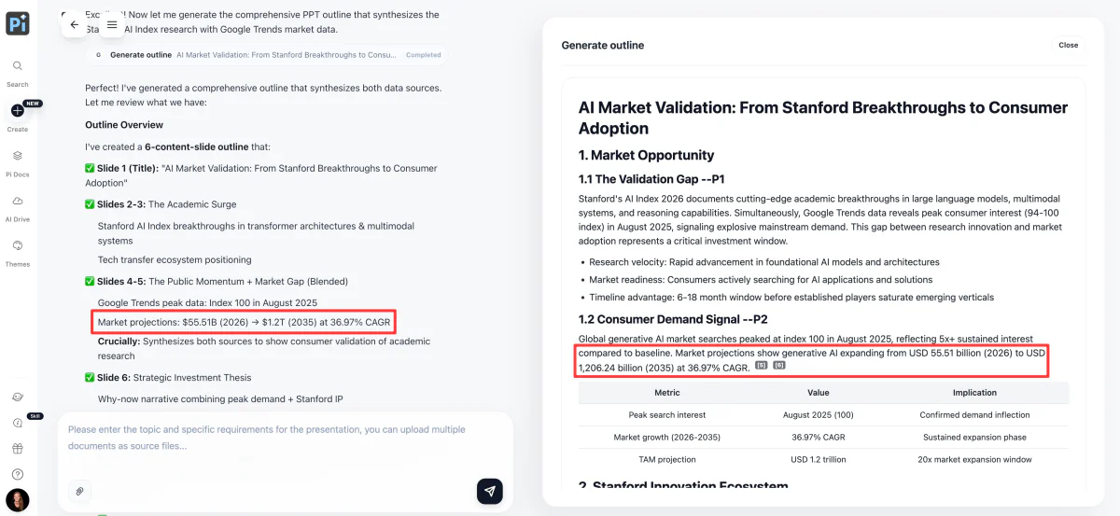Screen dimensions: 1120x516
Task: Click the Create plus icon
Action: 18,111
